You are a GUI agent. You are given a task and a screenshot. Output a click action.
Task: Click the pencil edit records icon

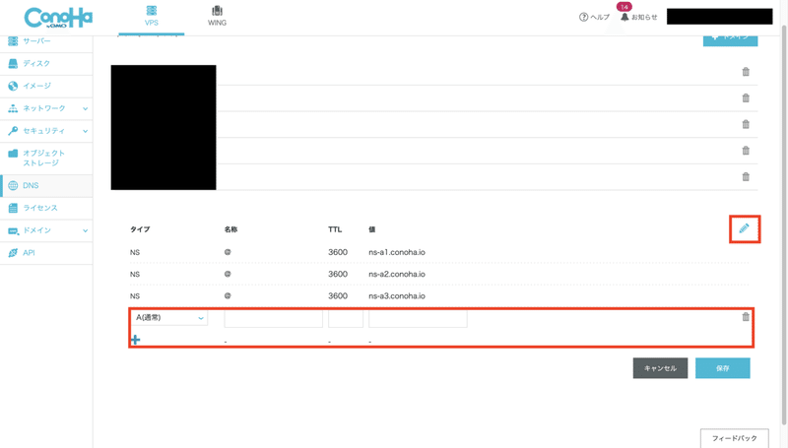click(745, 228)
